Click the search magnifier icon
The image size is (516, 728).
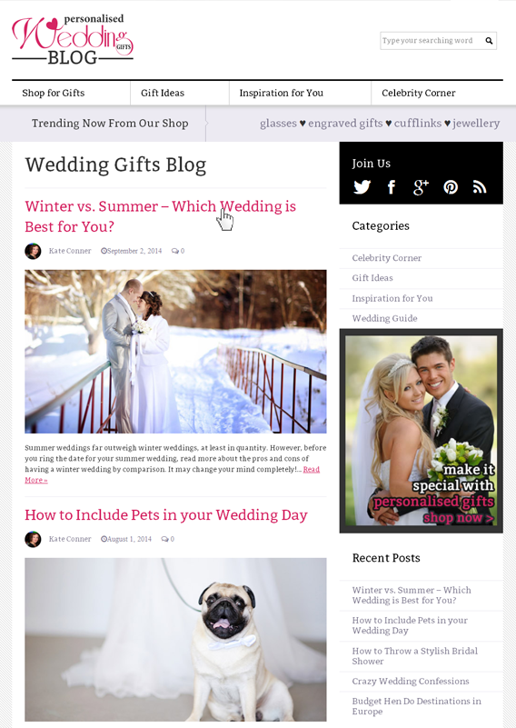click(x=489, y=41)
